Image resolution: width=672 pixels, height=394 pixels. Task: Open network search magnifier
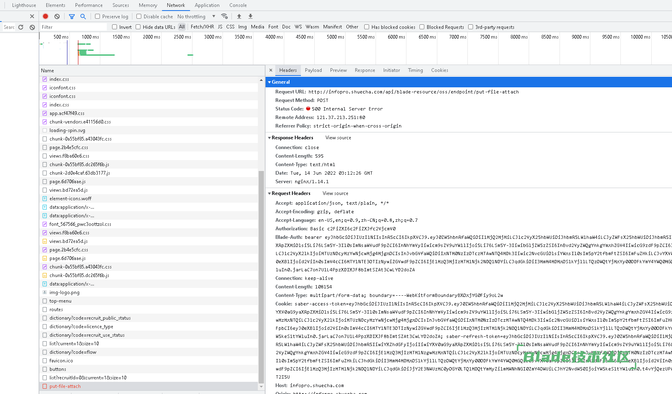pyautogui.click(x=83, y=16)
